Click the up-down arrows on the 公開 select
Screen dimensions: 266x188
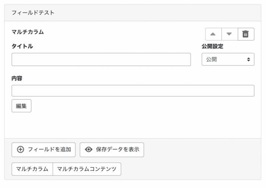point(248,59)
